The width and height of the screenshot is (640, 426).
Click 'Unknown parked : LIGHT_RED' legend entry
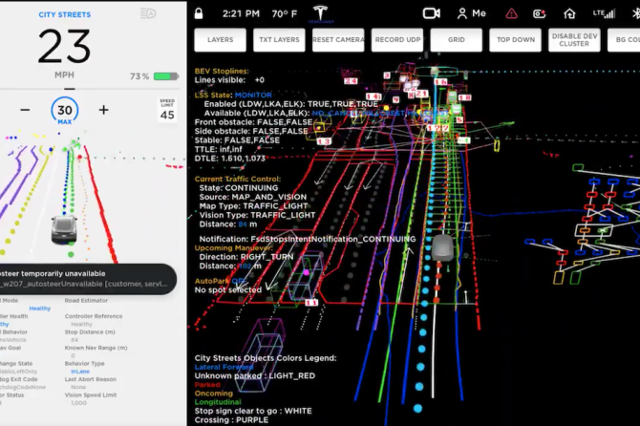pos(255,375)
